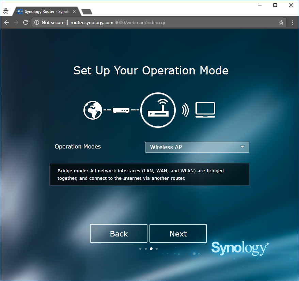
Task: Click the circled wireless router icon
Action: (x=158, y=110)
